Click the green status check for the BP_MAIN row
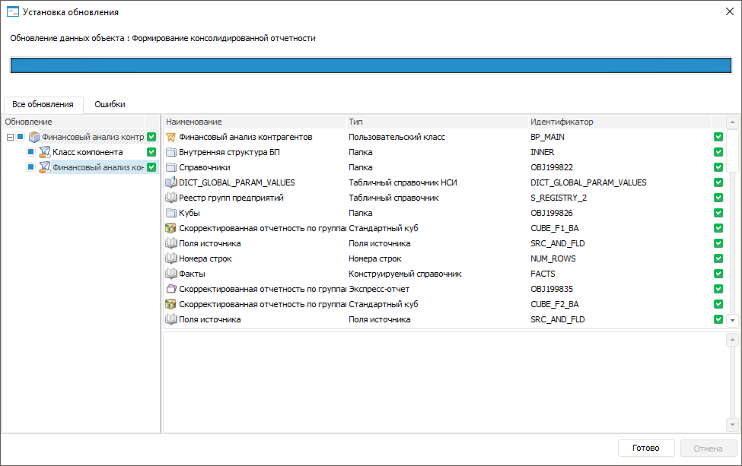The image size is (742, 466). [718, 137]
